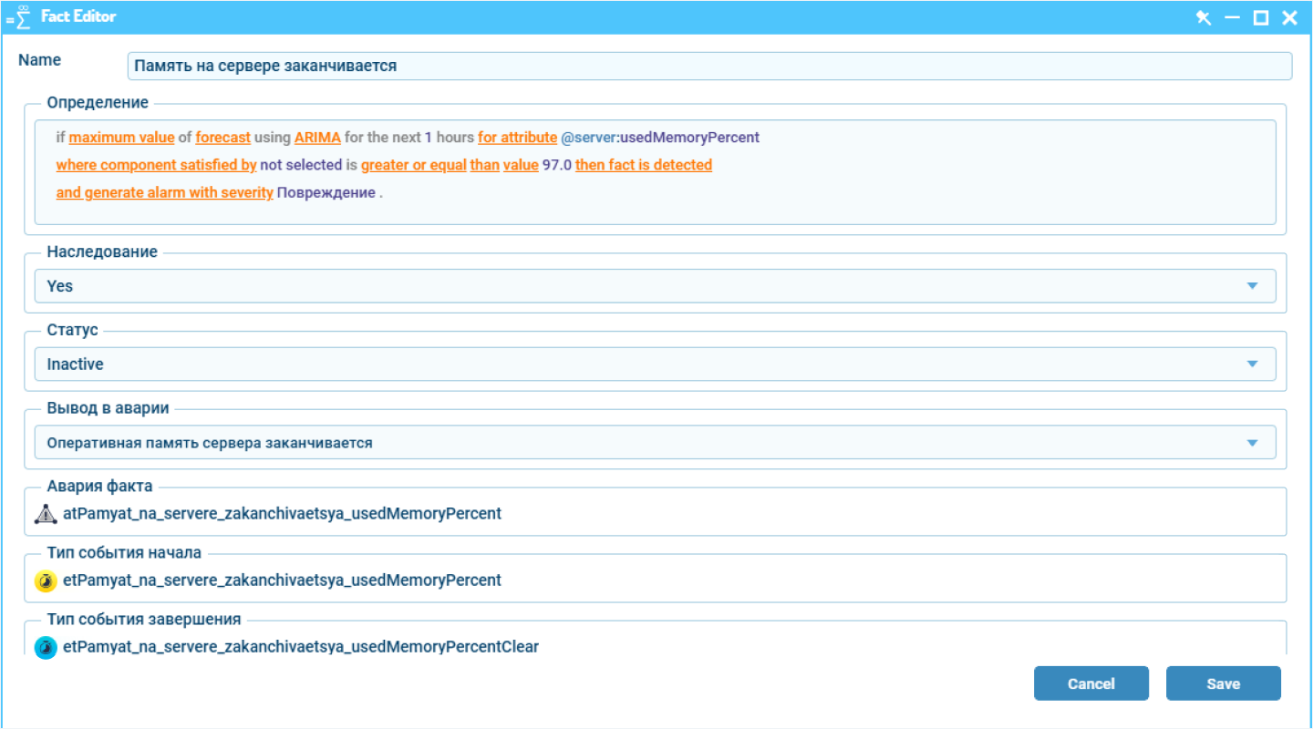The image size is (1313, 729).
Task: Click the 'forecast' link in definition
Action: tap(222, 138)
